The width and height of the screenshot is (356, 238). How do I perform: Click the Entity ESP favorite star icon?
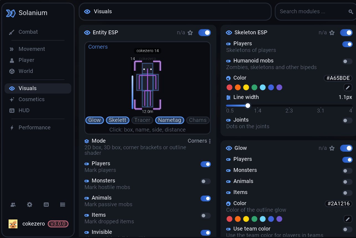click(190, 33)
